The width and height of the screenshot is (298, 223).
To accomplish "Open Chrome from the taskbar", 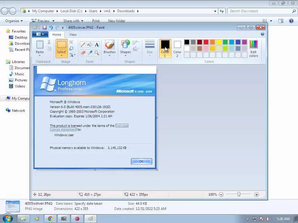I will coord(50,219).
